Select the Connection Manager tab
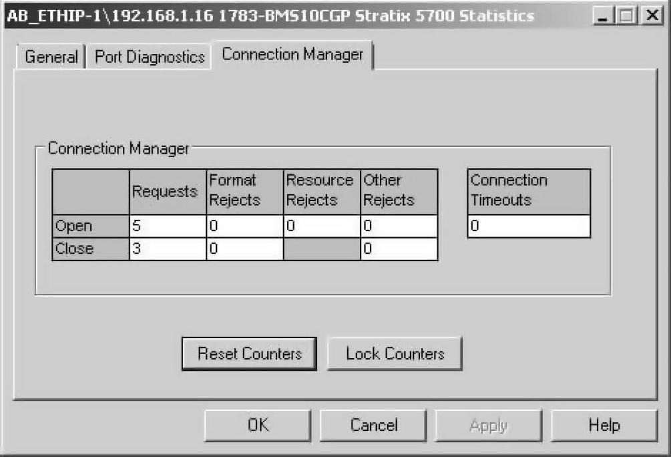The image size is (671, 457). pyautogui.click(x=292, y=54)
